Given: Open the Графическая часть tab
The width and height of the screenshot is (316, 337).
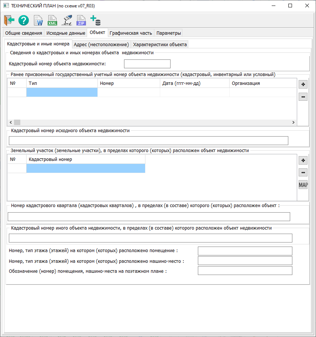Looking at the screenshot, I should (131, 33).
